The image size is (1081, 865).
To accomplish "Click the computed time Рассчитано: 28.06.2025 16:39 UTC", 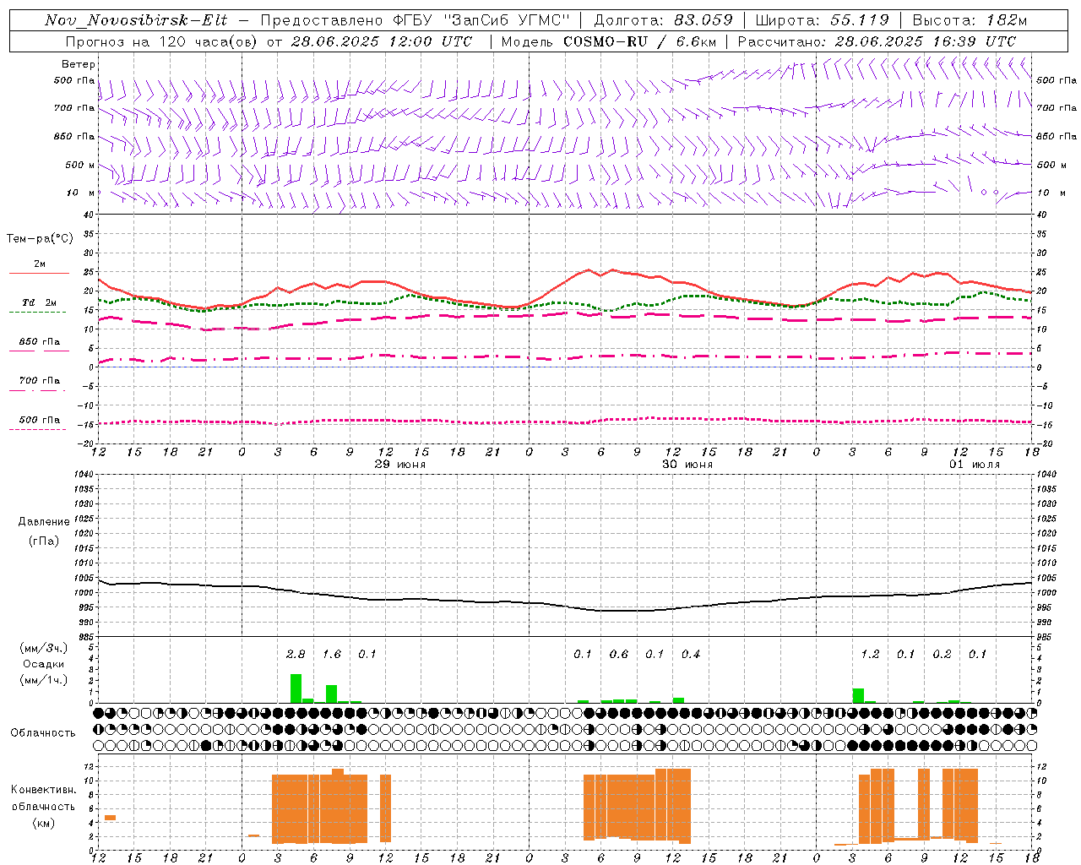I will tap(877, 41).
